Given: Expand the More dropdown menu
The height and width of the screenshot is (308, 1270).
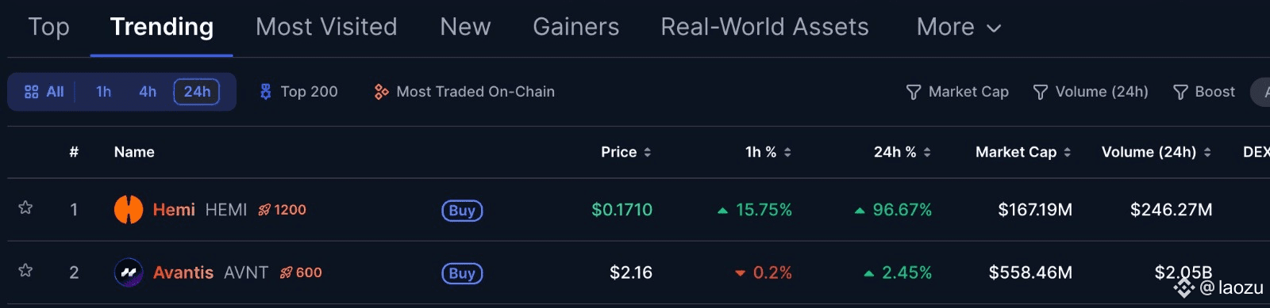Looking at the screenshot, I should 959,27.
